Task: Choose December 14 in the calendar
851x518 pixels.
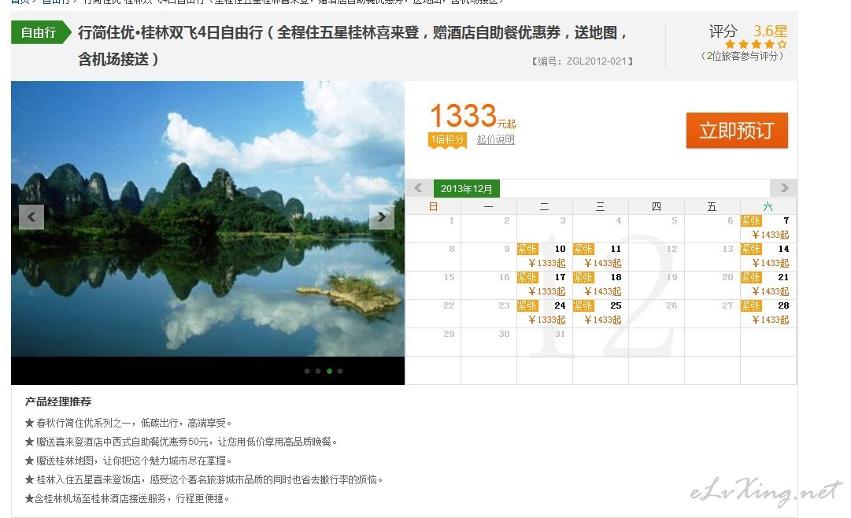Action: (768, 257)
